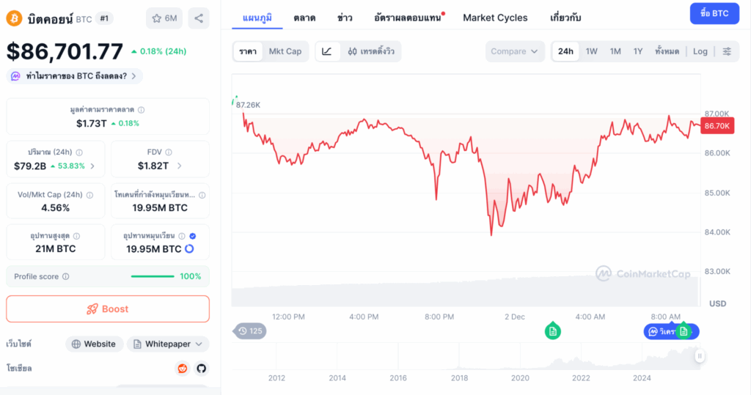Click the info icon beside Profile score

point(66,277)
